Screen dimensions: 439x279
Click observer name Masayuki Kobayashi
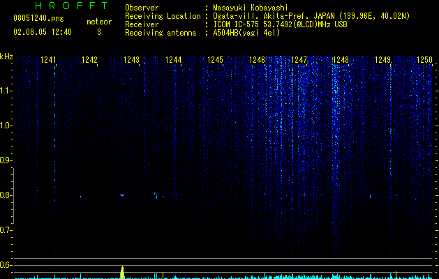tap(251, 8)
